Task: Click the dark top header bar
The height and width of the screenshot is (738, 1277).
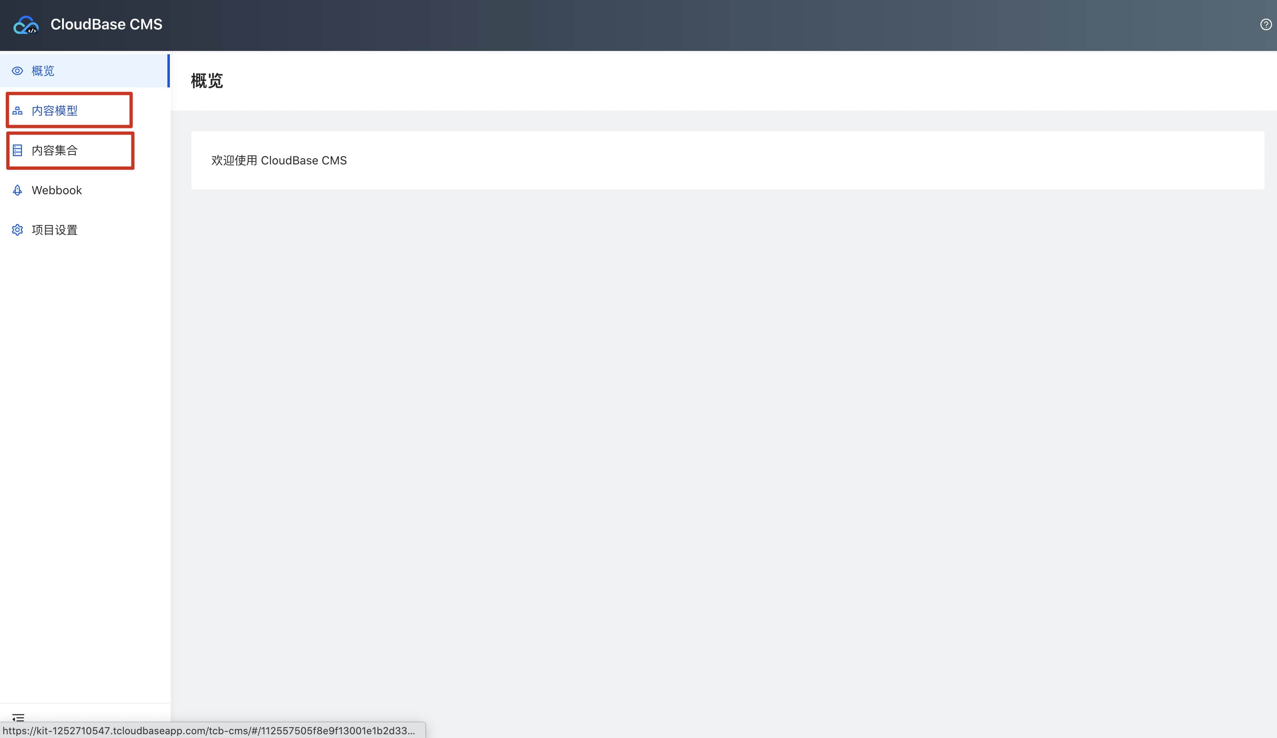Action: pyautogui.click(x=659, y=24)
